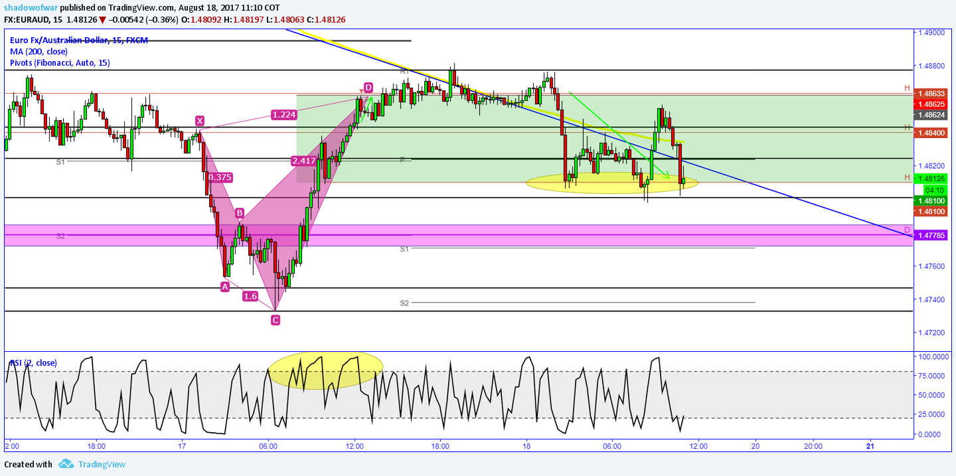Image resolution: width=956 pixels, height=476 pixels.
Task: Select the 1.6 ratio label
Action: [x=250, y=296]
